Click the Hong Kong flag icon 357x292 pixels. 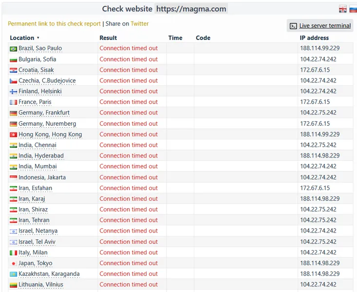[13, 135]
